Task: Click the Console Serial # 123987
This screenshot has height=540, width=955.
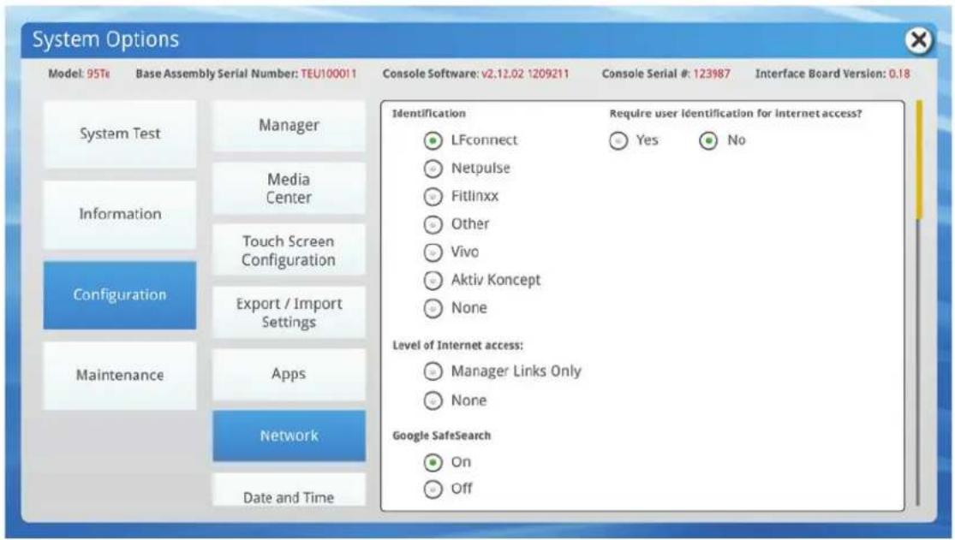Action: click(712, 74)
